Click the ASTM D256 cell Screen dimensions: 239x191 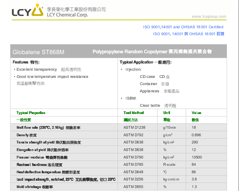click(x=133, y=179)
